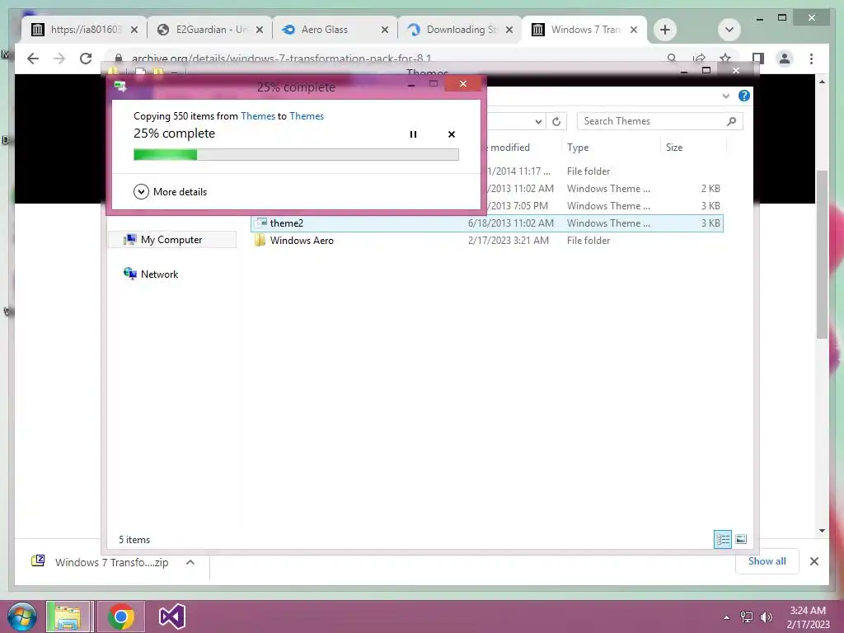Open Explorer help icon
This screenshot has height=633, width=844.
pyautogui.click(x=744, y=96)
